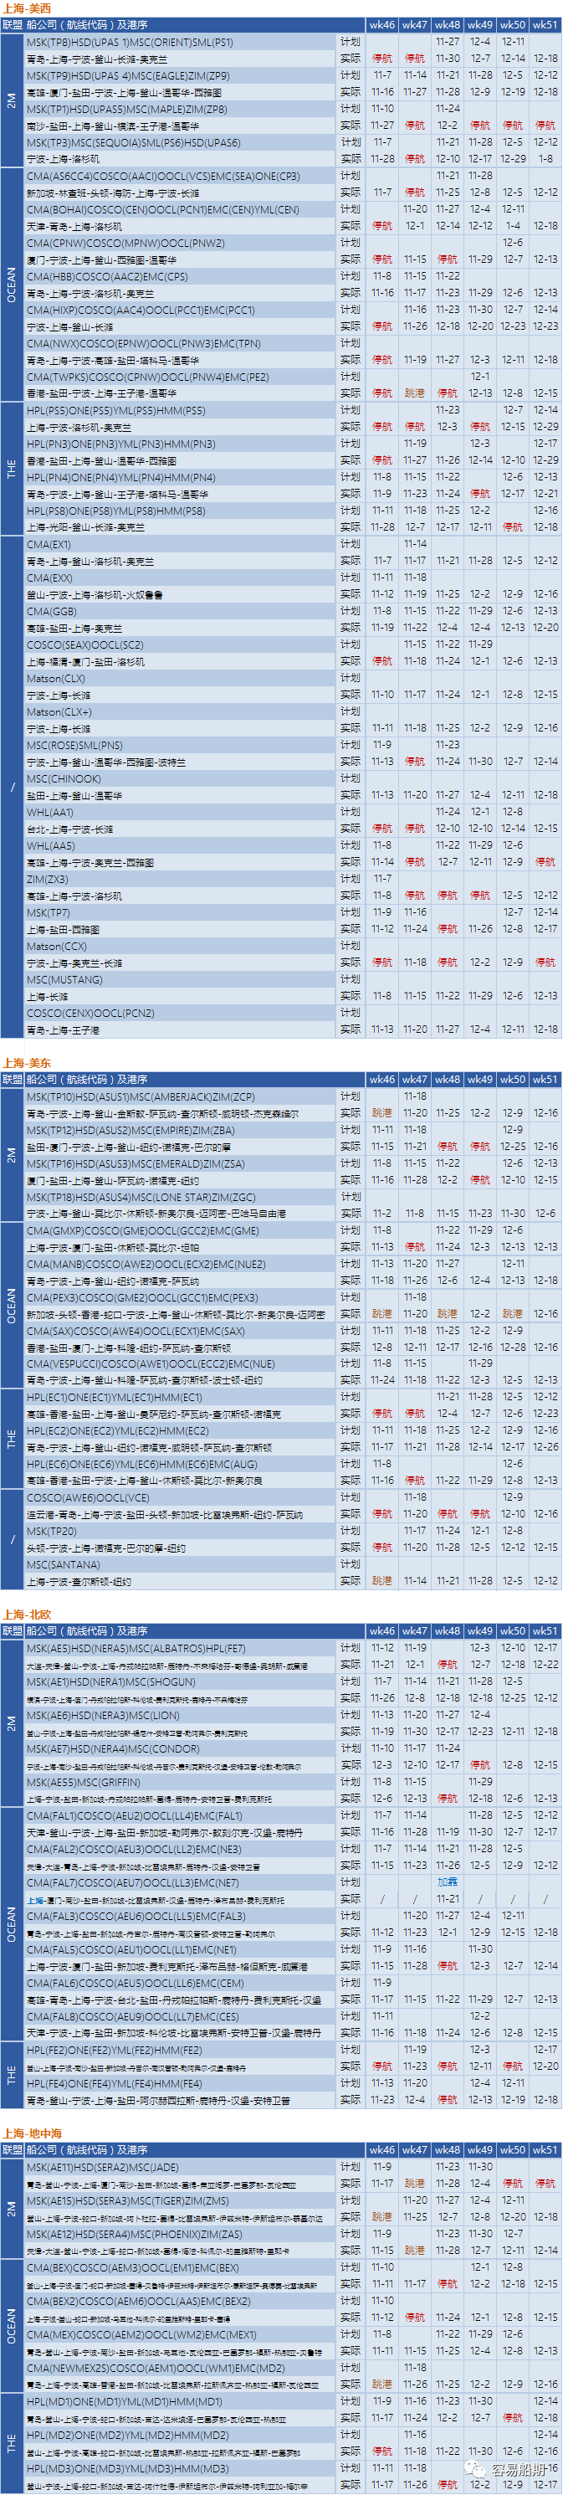Click the MSK(AE11)HSD(SERA2)MSC(JADE) service name
563x2495 pixels.
[x=101, y=2168]
